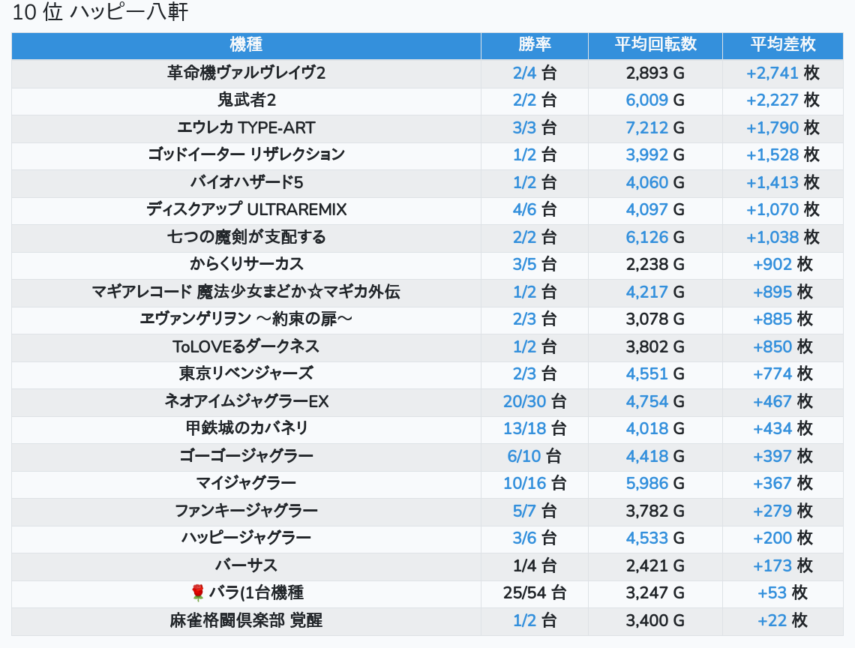855x648 pixels.
Task: Click the +22 value for 麻雀格闘倶楽部 覚醒
Action: (x=772, y=620)
